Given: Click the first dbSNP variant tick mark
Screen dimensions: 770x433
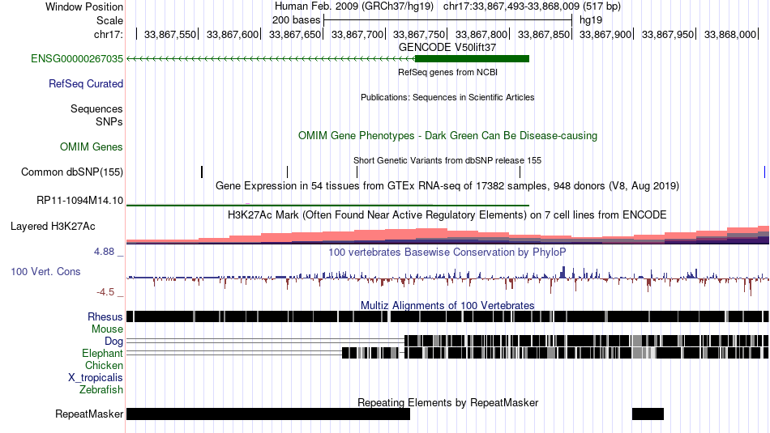Looking at the screenshot, I should (202, 172).
